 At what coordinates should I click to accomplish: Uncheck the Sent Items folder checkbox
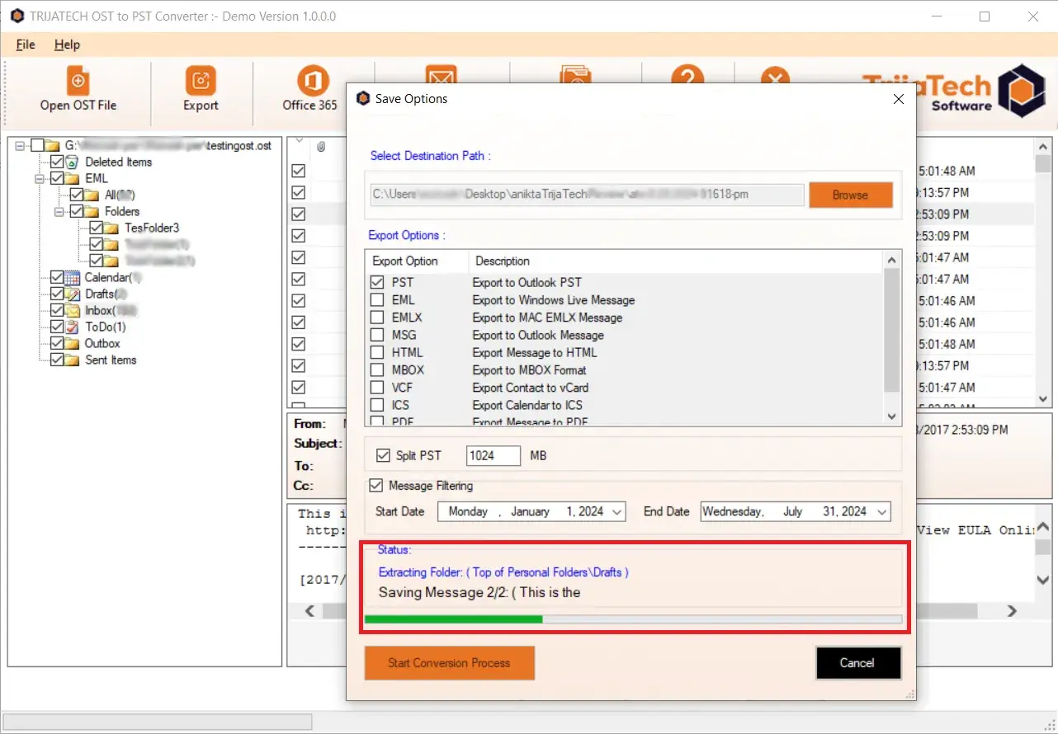(56, 360)
